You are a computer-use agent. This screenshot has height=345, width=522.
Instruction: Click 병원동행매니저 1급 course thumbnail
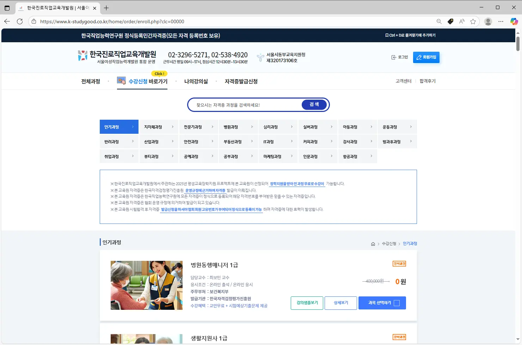(x=147, y=285)
